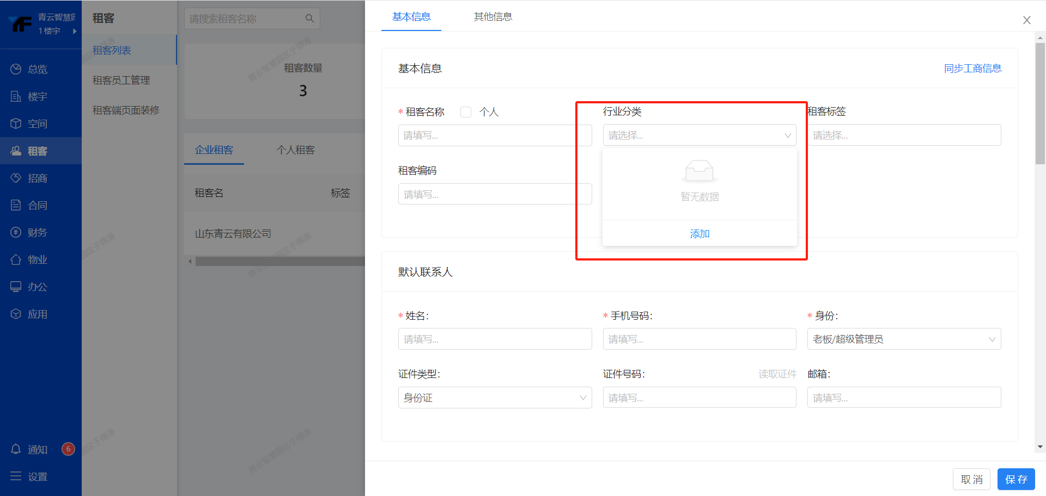This screenshot has height=496, width=1046.
Task: Open the 合同 contract document icon
Action: pyautogui.click(x=16, y=205)
